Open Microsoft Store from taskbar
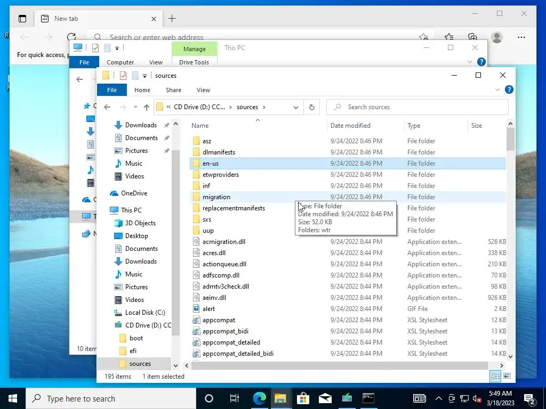 [x=303, y=398]
